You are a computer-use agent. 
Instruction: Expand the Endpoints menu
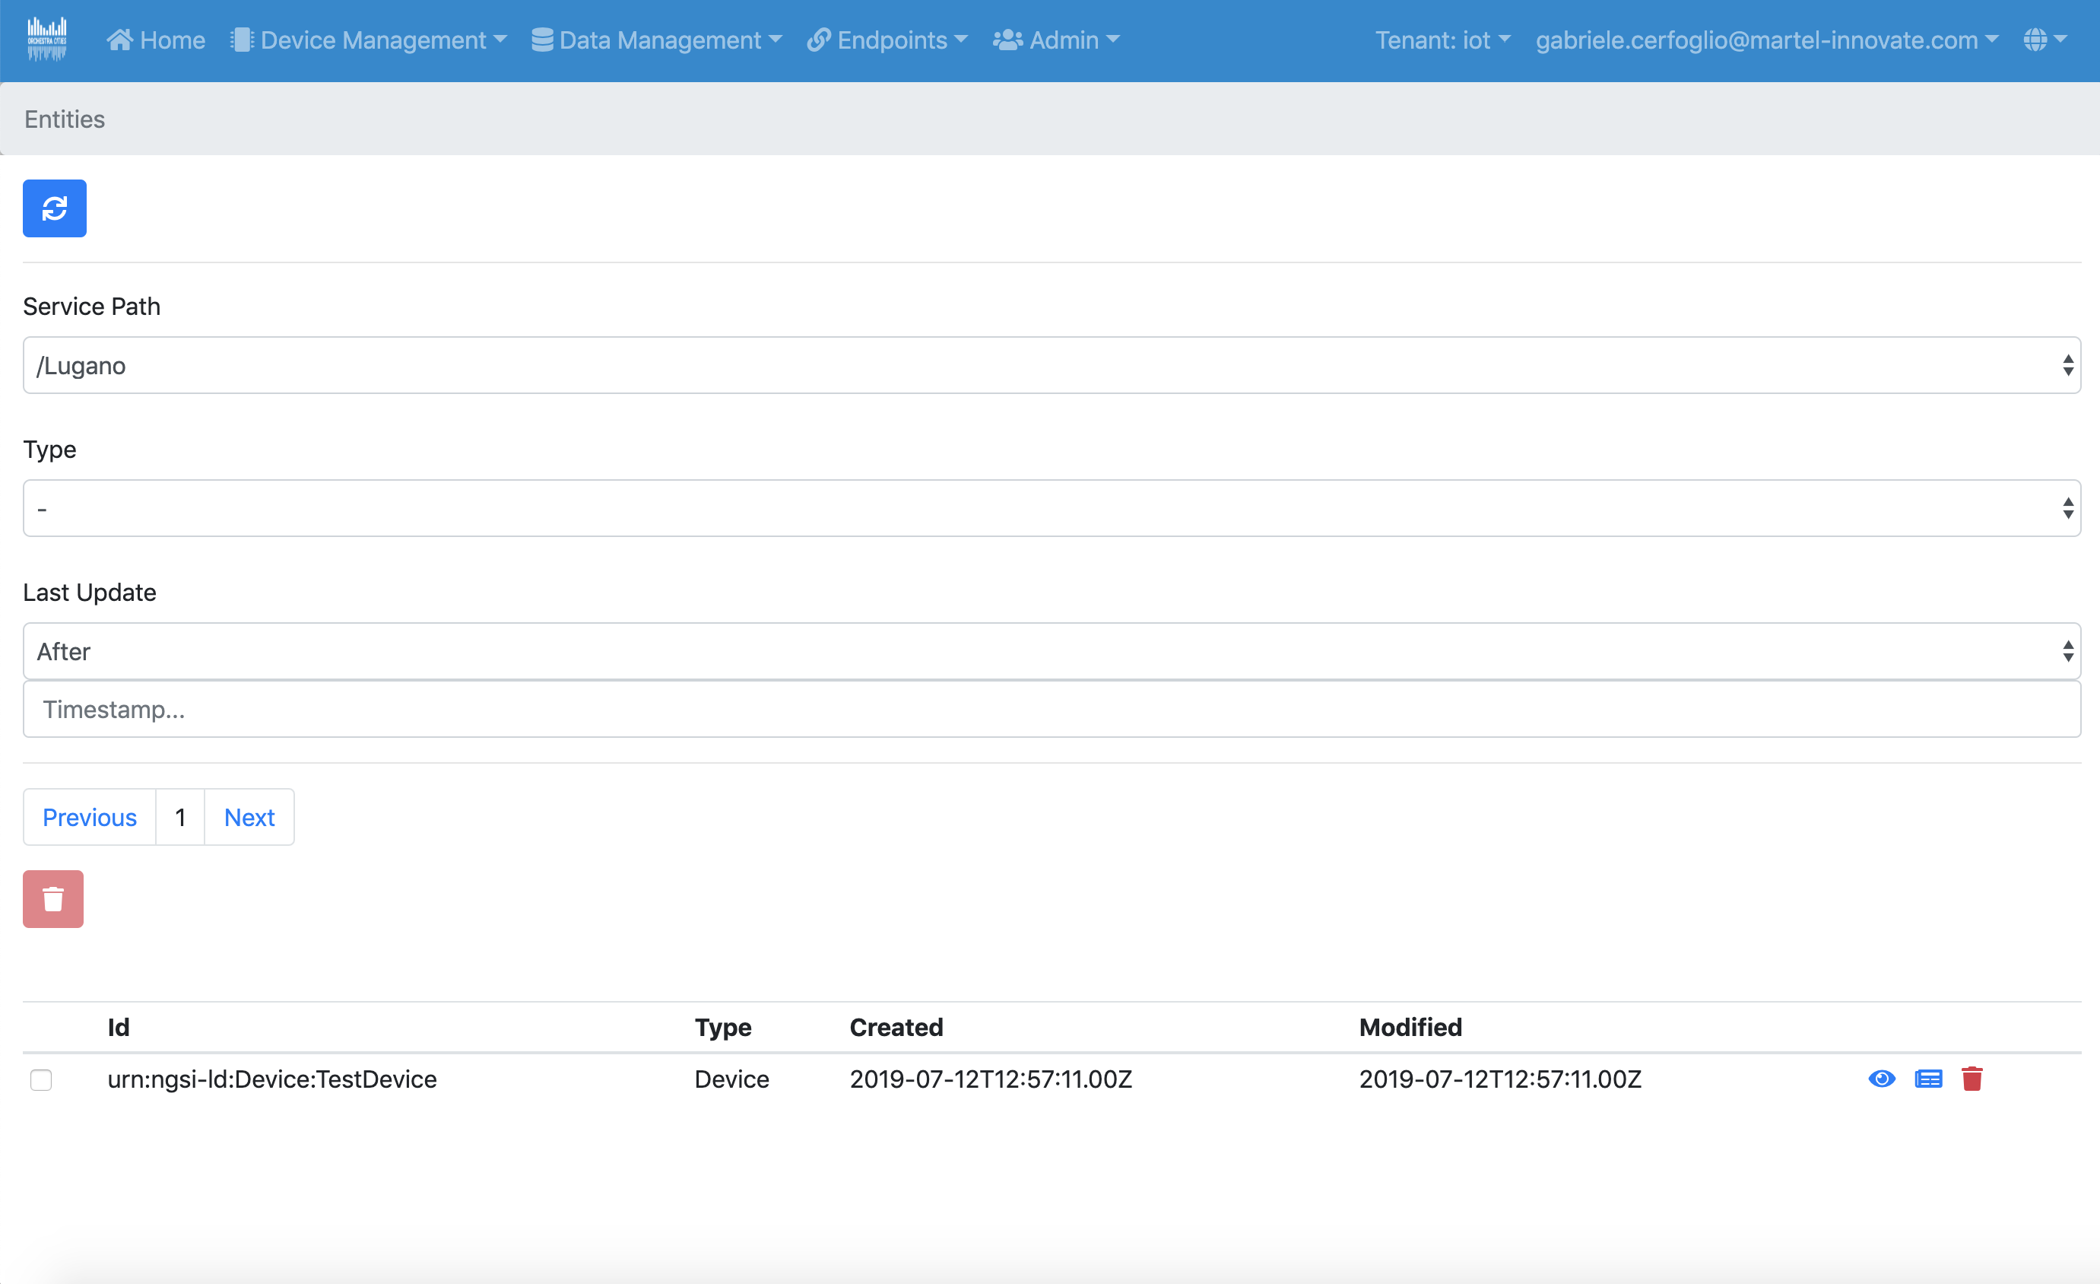(x=888, y=40)
